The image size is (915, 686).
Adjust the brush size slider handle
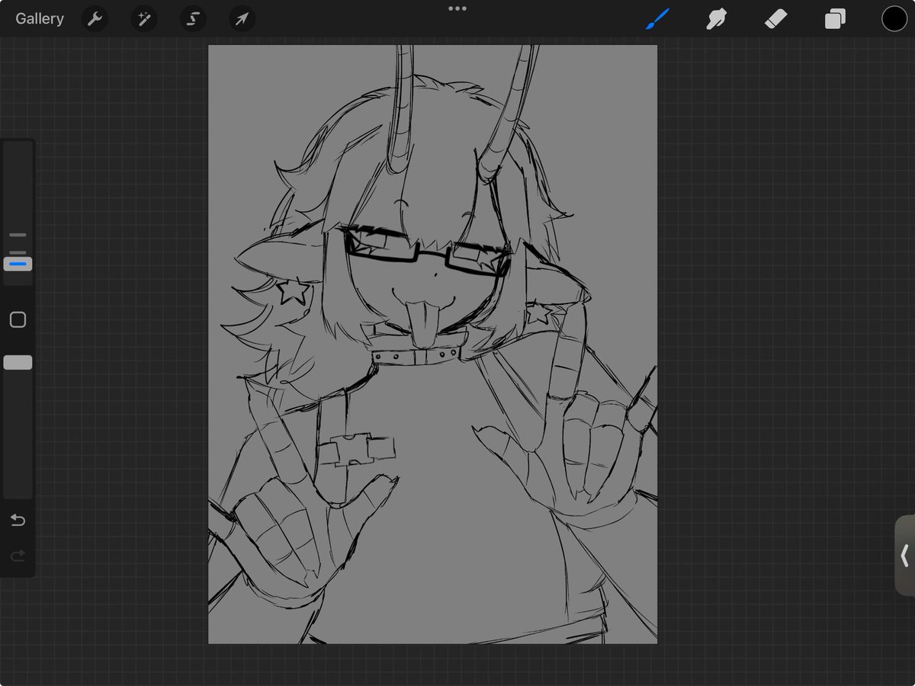(x=18, y=264)
